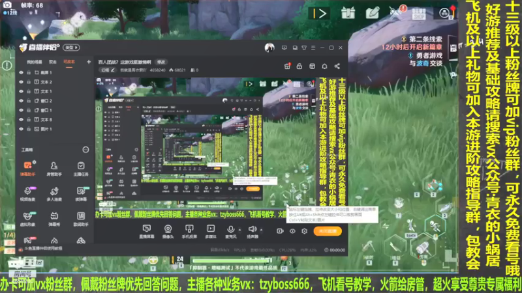Toggle lock on 截屏 1 layer

coord(29,72)
